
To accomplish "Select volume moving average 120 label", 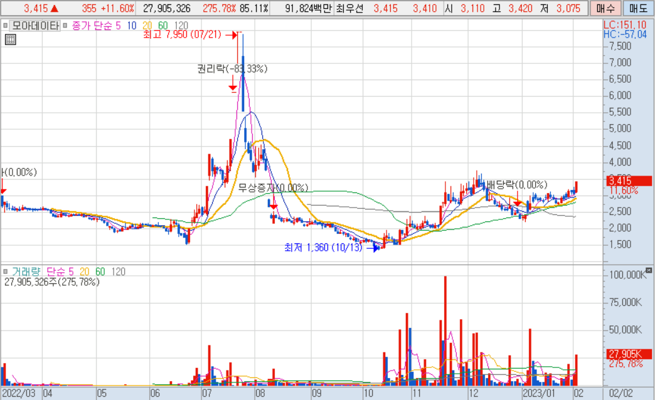I will coord(118,272).
